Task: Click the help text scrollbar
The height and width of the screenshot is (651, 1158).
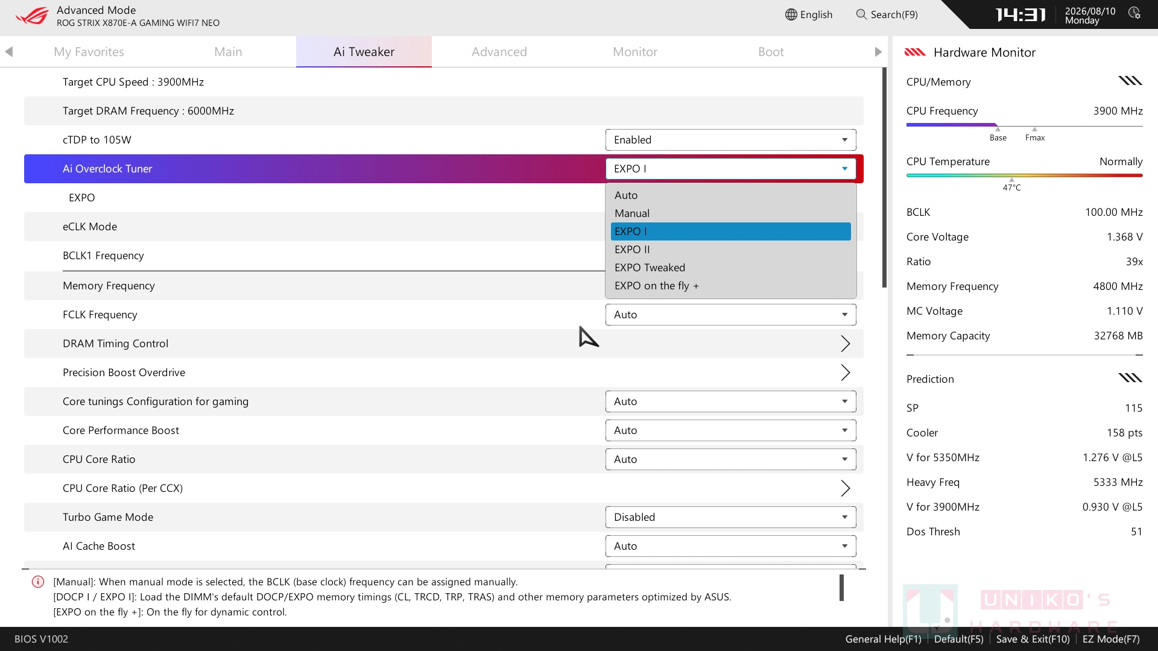Action: (841, 588)
